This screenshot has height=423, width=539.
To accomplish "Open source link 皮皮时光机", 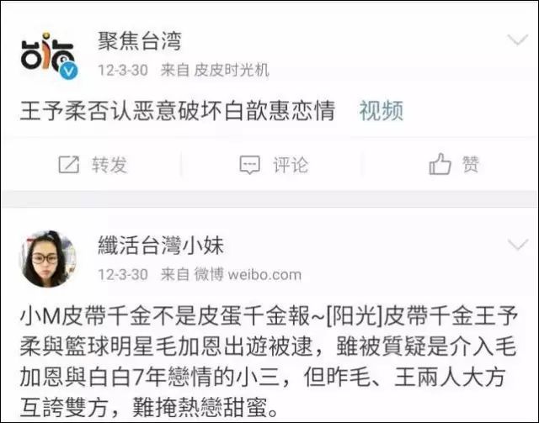I will [232, 71].
